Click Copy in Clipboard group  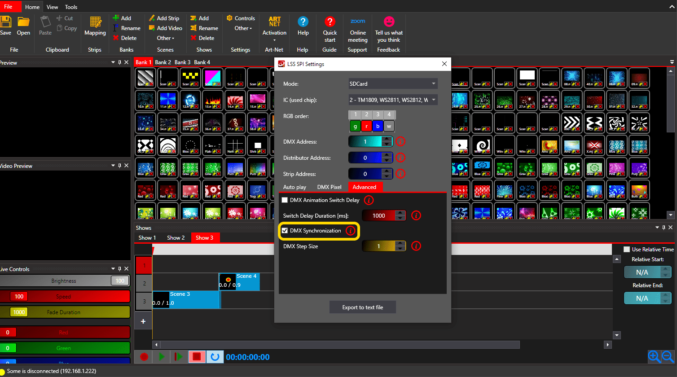[66, 28]
